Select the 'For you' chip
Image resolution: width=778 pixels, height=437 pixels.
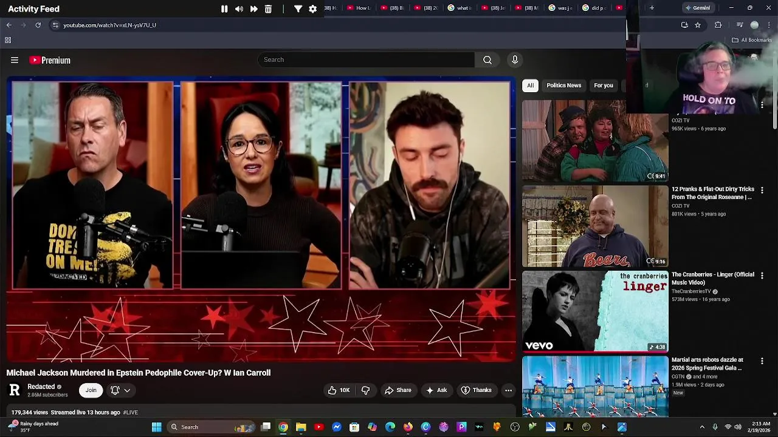coord(604,86)
